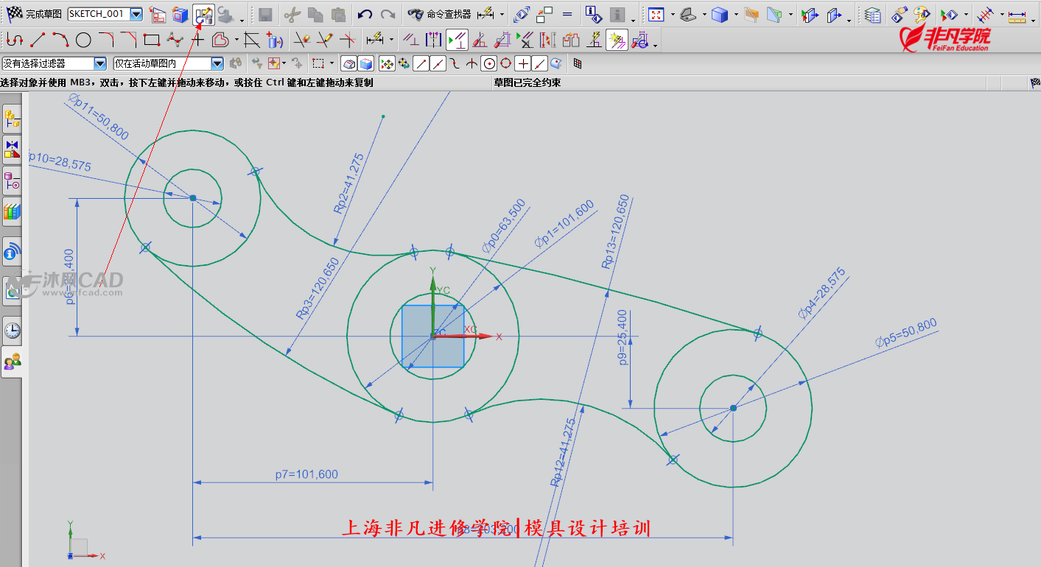Click the Orient View to Model icon

[x=180, y=14]
